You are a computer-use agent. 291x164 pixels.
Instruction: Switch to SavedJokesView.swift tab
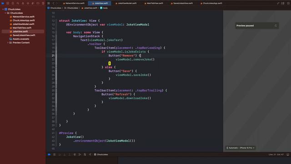[182, 3]
